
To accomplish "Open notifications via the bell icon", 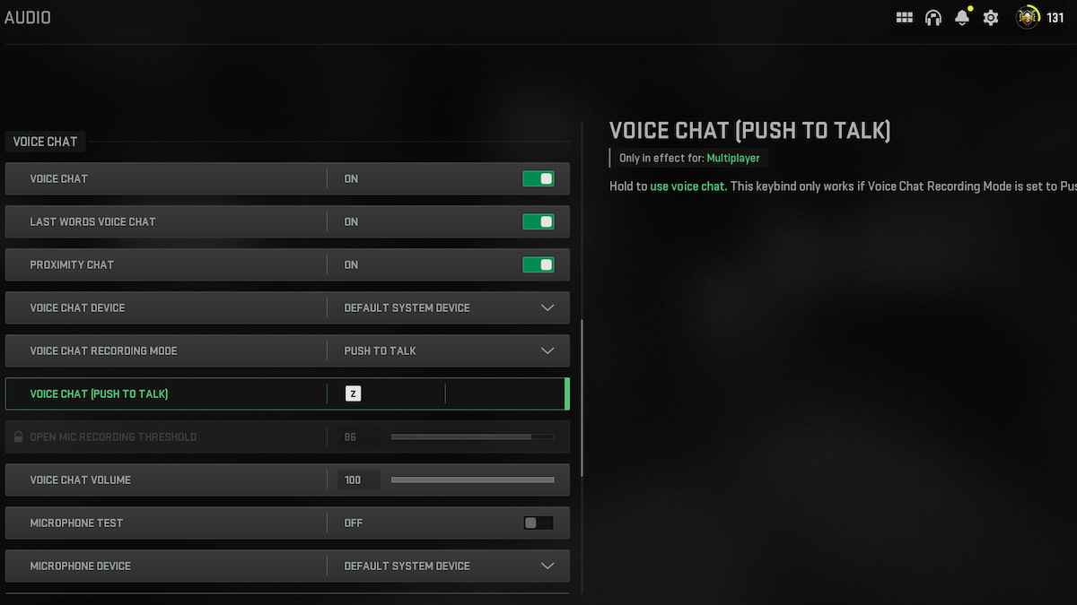I will coord(961,18).
